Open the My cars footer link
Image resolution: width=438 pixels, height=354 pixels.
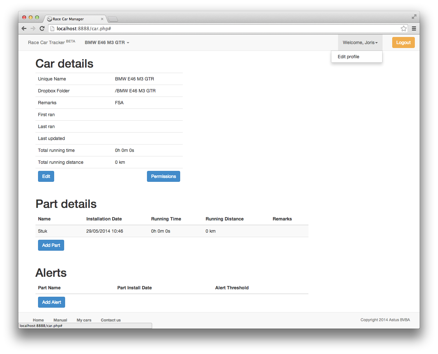click(x=84, y=320)
